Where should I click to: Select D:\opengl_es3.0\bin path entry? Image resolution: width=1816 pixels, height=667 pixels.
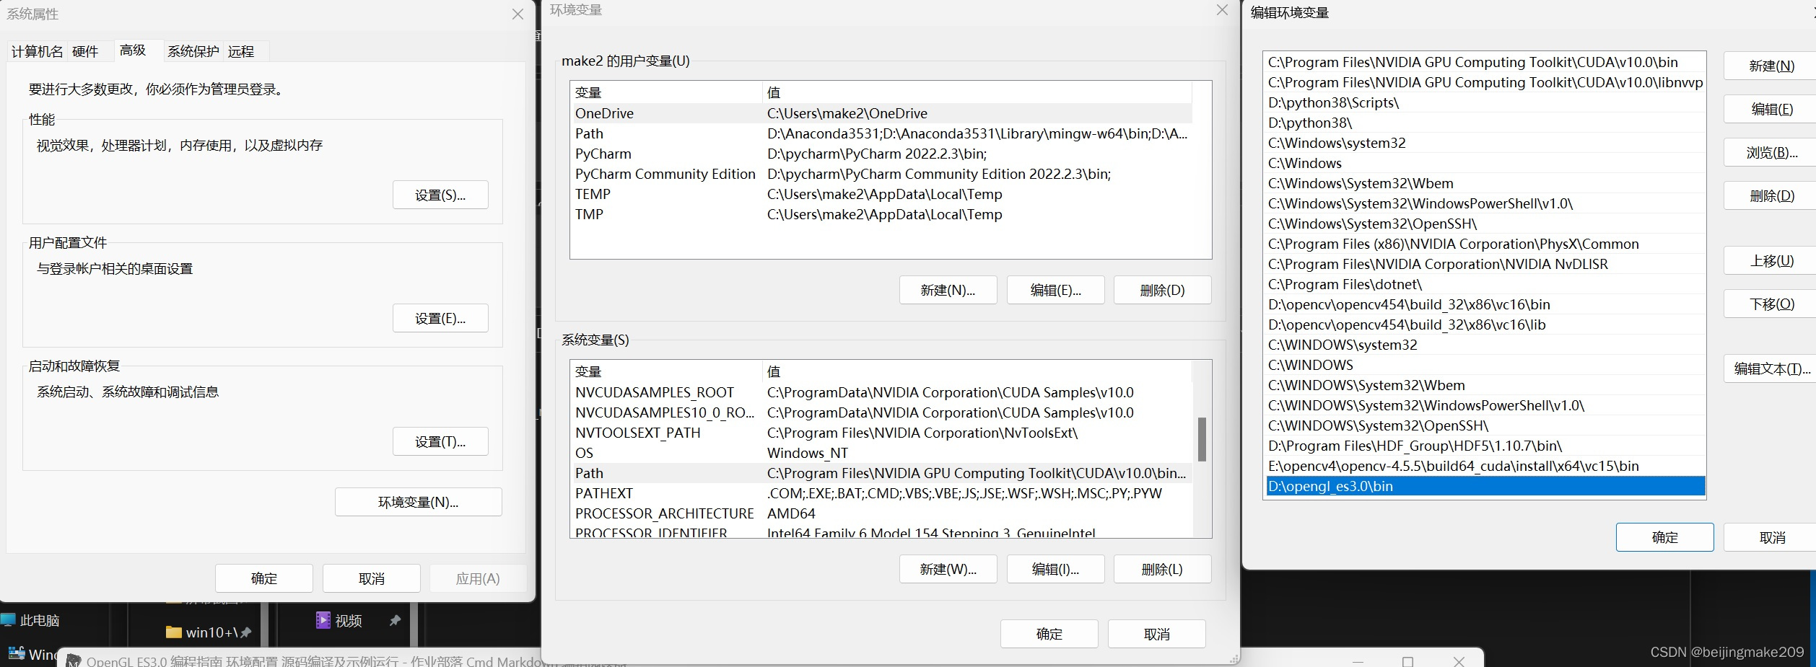coord(1485,486)
